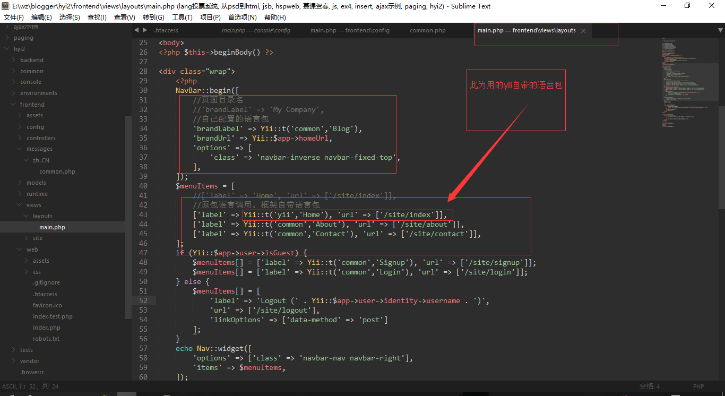Open the 查找(I) menu
This screenshot has width=725, height=396.
97,17
